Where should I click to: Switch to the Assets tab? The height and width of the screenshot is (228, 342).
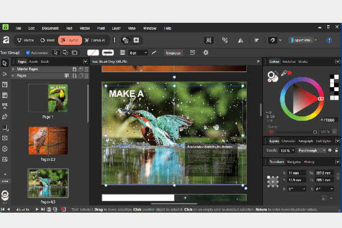pyautogui.click(x=34, y=62)
